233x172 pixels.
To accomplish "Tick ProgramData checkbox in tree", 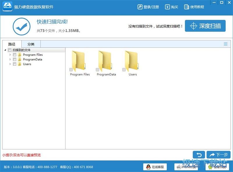I will [15, 59].
